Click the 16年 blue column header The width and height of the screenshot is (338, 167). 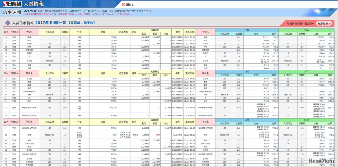[247, 30]
